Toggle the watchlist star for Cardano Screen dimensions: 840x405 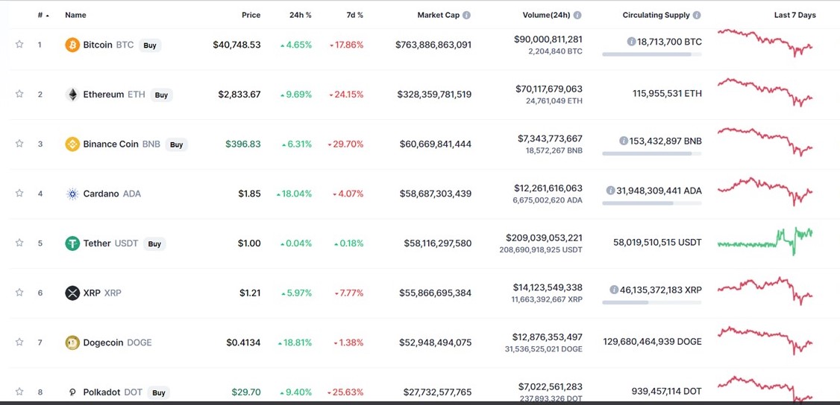click(x=19, y=194)
